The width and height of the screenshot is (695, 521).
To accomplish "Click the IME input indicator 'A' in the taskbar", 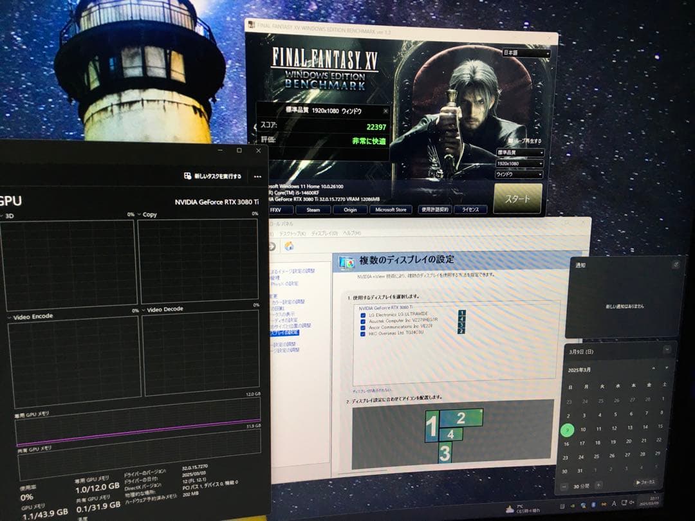I will [614, 504].
